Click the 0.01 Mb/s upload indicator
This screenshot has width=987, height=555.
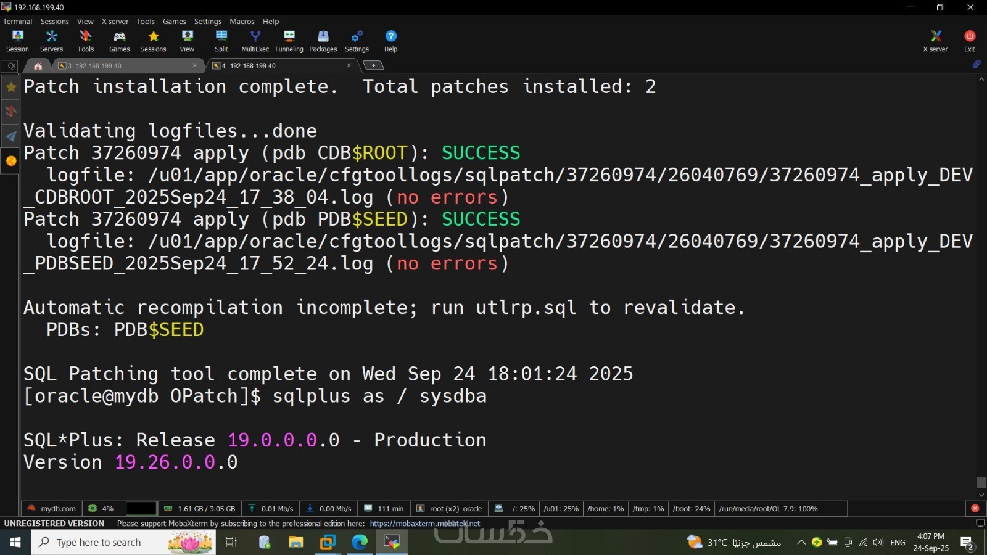tap(271, 509)
